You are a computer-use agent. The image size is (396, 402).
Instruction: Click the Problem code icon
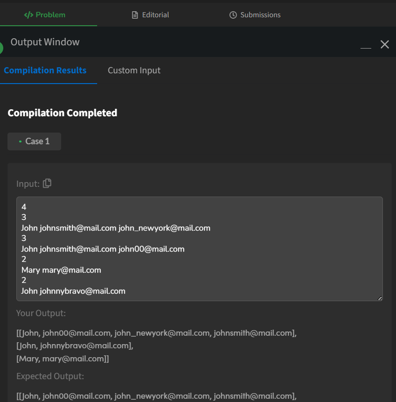(x=28, y=15)
